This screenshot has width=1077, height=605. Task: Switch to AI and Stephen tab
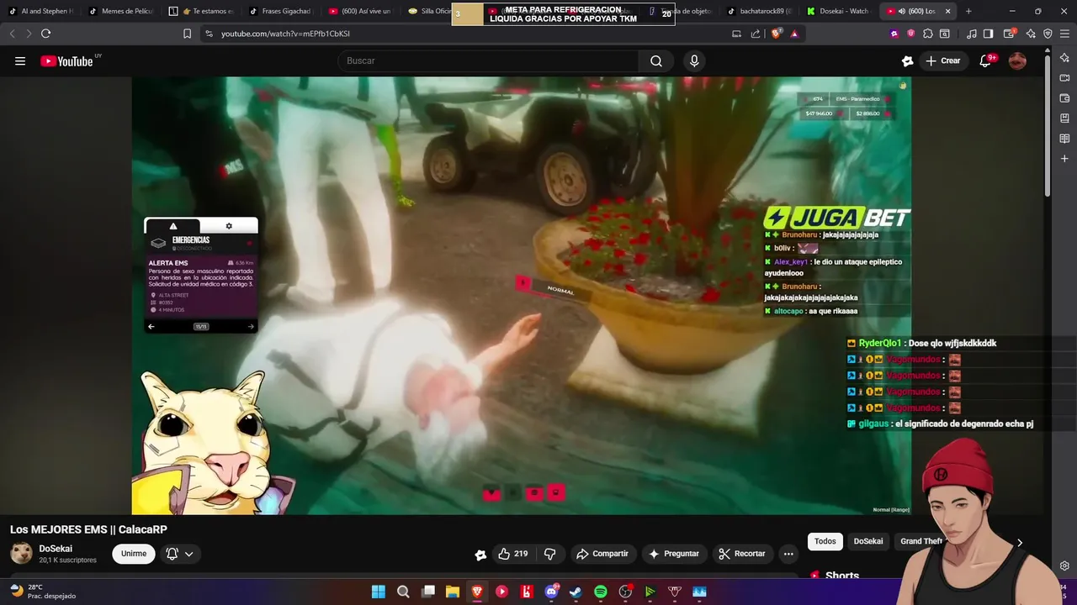[41, 11]
